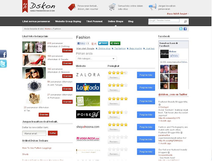Click Dskon page avatar in Facebook box

click(164, 54)
